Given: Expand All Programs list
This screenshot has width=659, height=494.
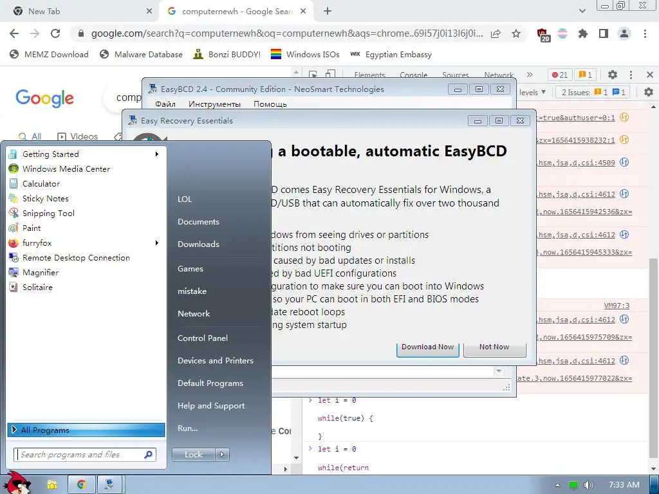Looking at the screenshot, I should pos(86,430).
